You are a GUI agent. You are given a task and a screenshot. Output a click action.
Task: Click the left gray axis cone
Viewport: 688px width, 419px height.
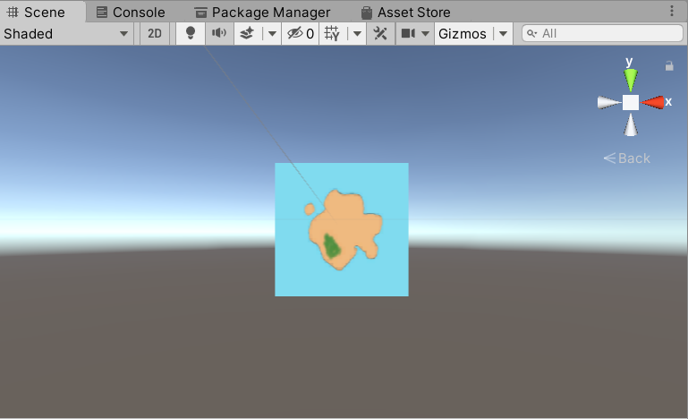609,102
